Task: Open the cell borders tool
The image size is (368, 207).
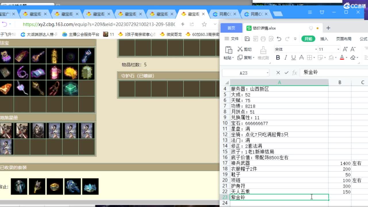Action: click(x=310, y=57)
